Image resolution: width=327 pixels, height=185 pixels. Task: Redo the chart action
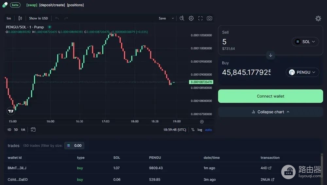(x=66, y=18)
